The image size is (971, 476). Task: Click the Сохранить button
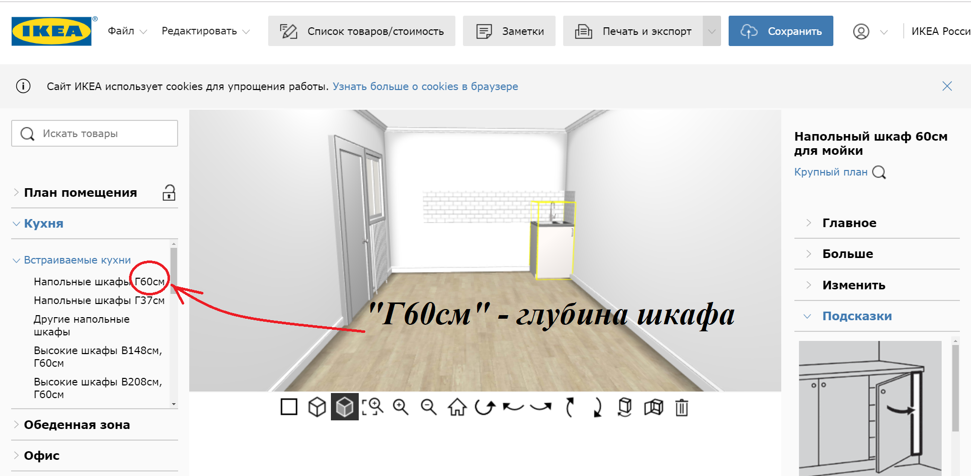(781, 31)
